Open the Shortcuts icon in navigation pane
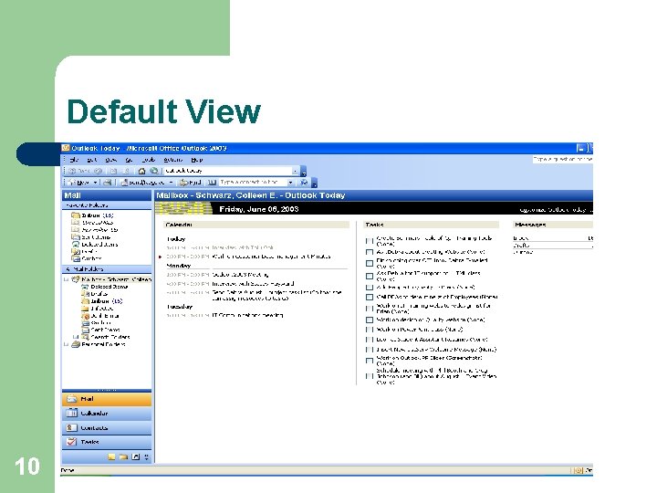 click(135, 457)
